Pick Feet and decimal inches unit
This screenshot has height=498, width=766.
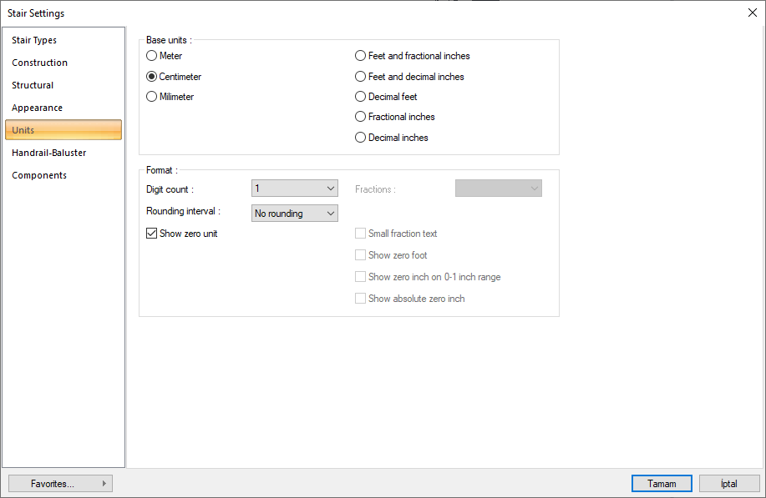click(361, 77)
